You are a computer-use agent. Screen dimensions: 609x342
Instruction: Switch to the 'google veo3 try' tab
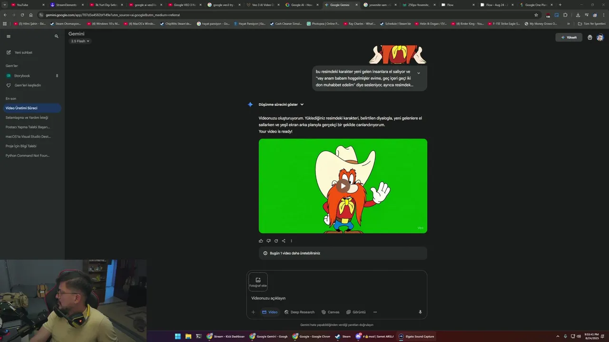(x=223, y=5)
